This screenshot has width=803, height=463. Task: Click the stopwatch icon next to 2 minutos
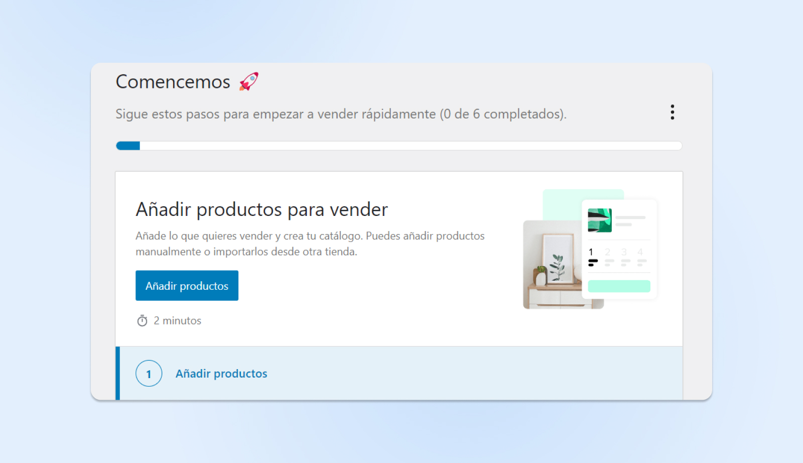tap(142, 321)
